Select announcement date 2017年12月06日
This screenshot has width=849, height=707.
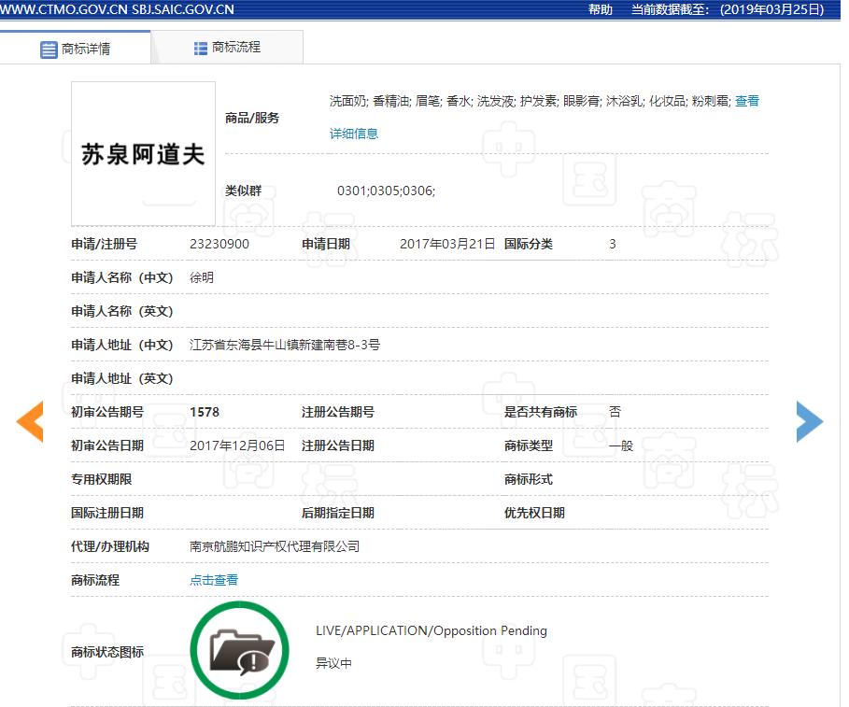coord(237,445)
